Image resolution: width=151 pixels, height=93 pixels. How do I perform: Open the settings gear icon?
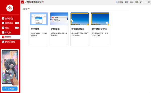pyautogui.click(x=141, y=2)
